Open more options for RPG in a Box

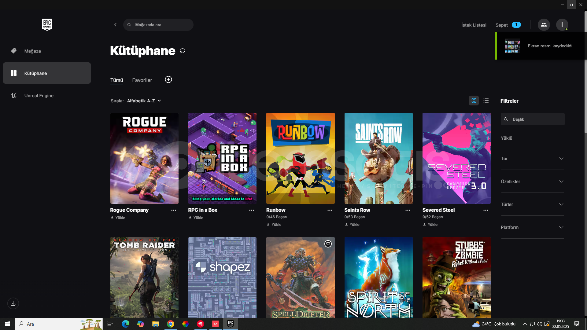point(252,210)
